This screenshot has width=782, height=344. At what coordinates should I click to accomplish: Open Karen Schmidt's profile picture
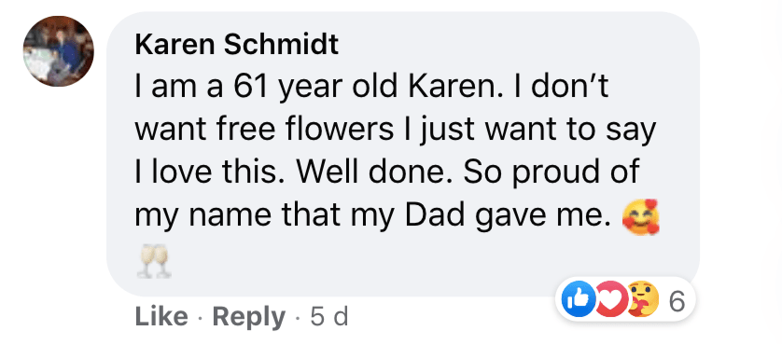tap(58, 51)
